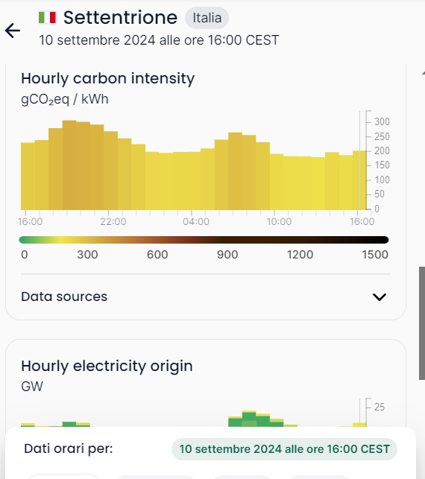Click the latest 16:00 carbon intensity bar

click(359, 180)
